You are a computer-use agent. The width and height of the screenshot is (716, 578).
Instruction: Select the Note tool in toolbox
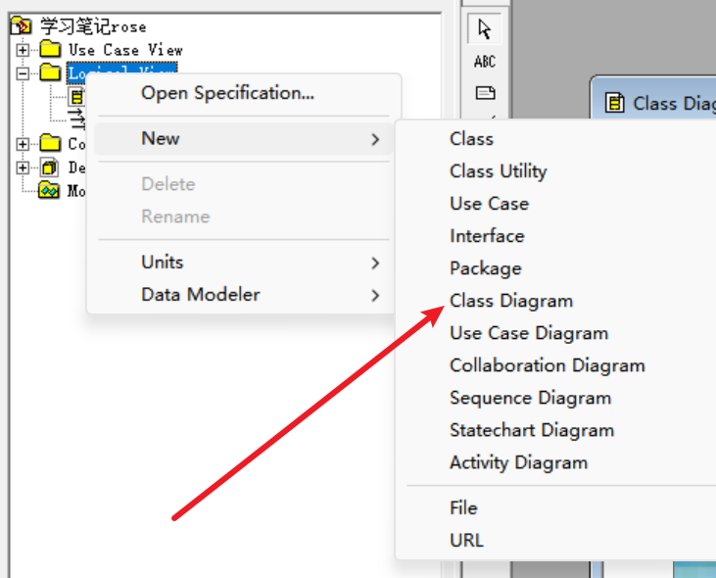point(485,93)
